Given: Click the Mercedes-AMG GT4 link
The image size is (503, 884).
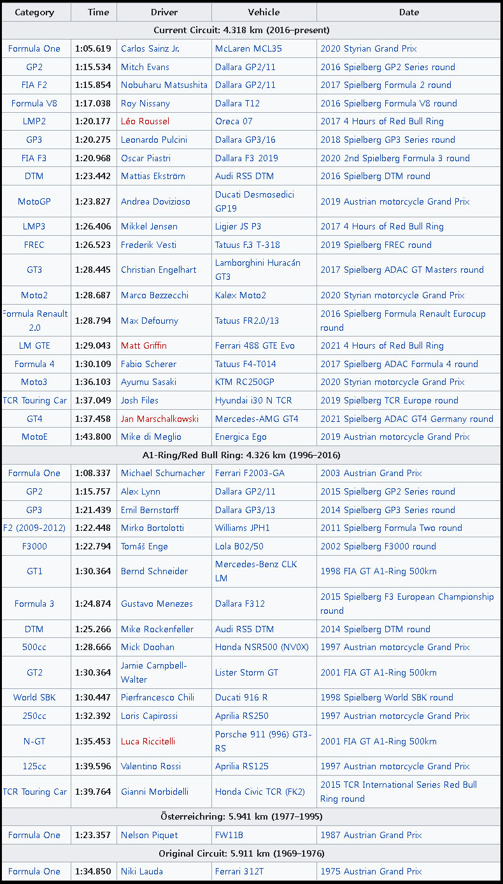Looking at the screenshot, I should click(x=257, y=419).
